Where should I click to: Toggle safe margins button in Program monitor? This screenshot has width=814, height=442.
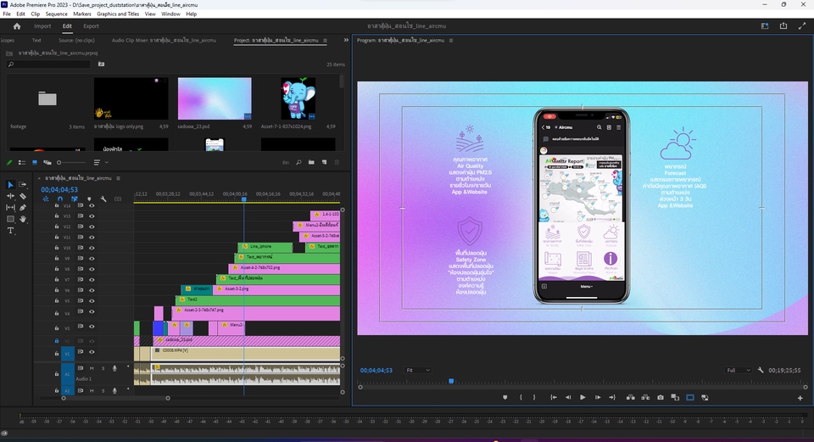tap(690, 397)
